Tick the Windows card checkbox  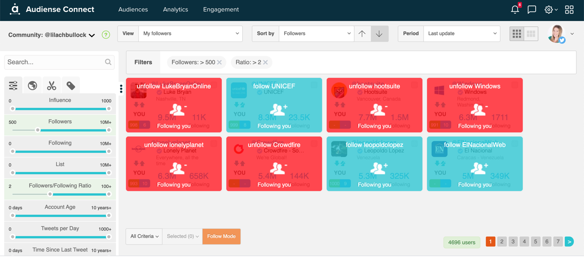tap(515, 85)
